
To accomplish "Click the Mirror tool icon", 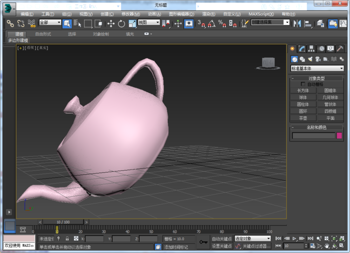I will pyautogui.click(x=297, y=23).
